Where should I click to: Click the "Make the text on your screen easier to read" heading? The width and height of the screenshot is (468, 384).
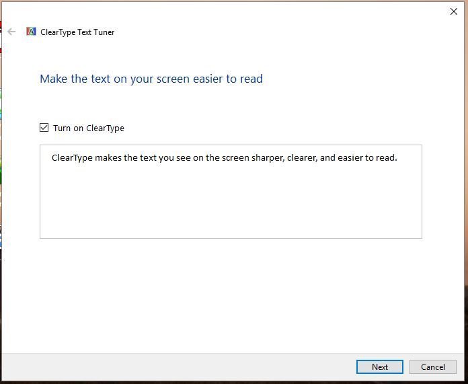pyautogui.click(x=151, y=79)
